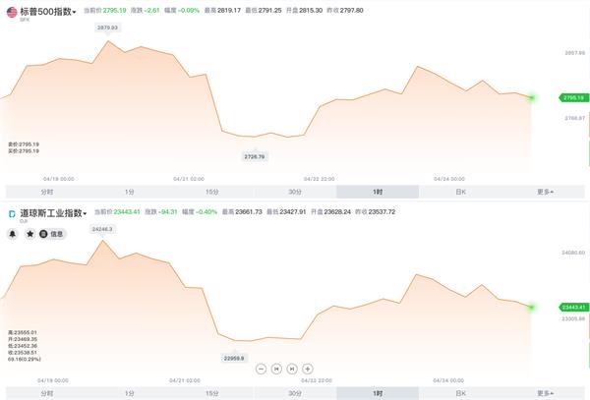Zoom in chart with plus icon
Image resolution: width=590 pixels, height=400 pixels.
[308, 369]
